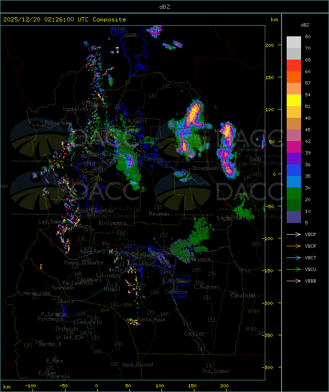Click the Divisadero place label on map

[x=113, y=223]
